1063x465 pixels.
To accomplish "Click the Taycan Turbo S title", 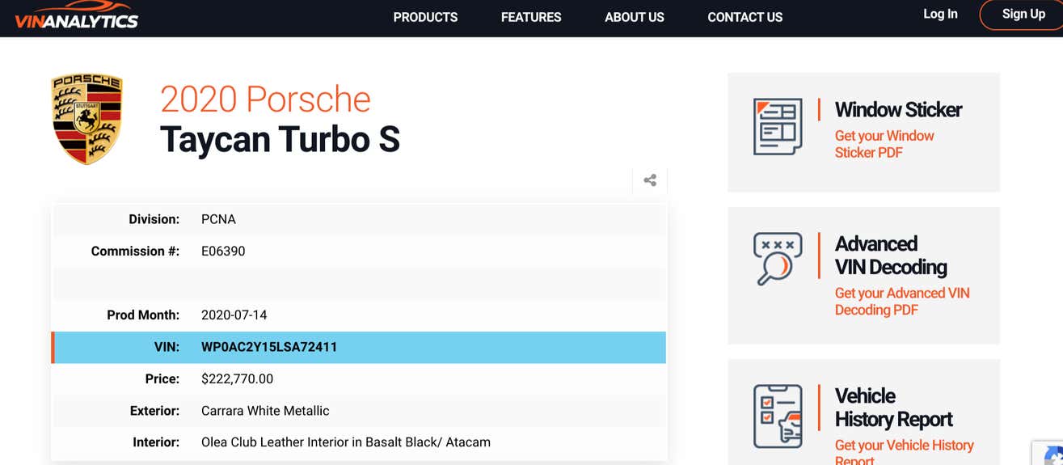I will click(x=280, y=139).
